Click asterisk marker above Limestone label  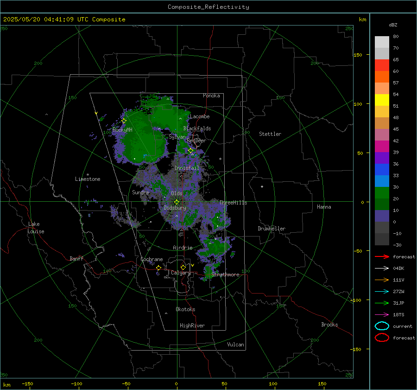click(88, 175)
